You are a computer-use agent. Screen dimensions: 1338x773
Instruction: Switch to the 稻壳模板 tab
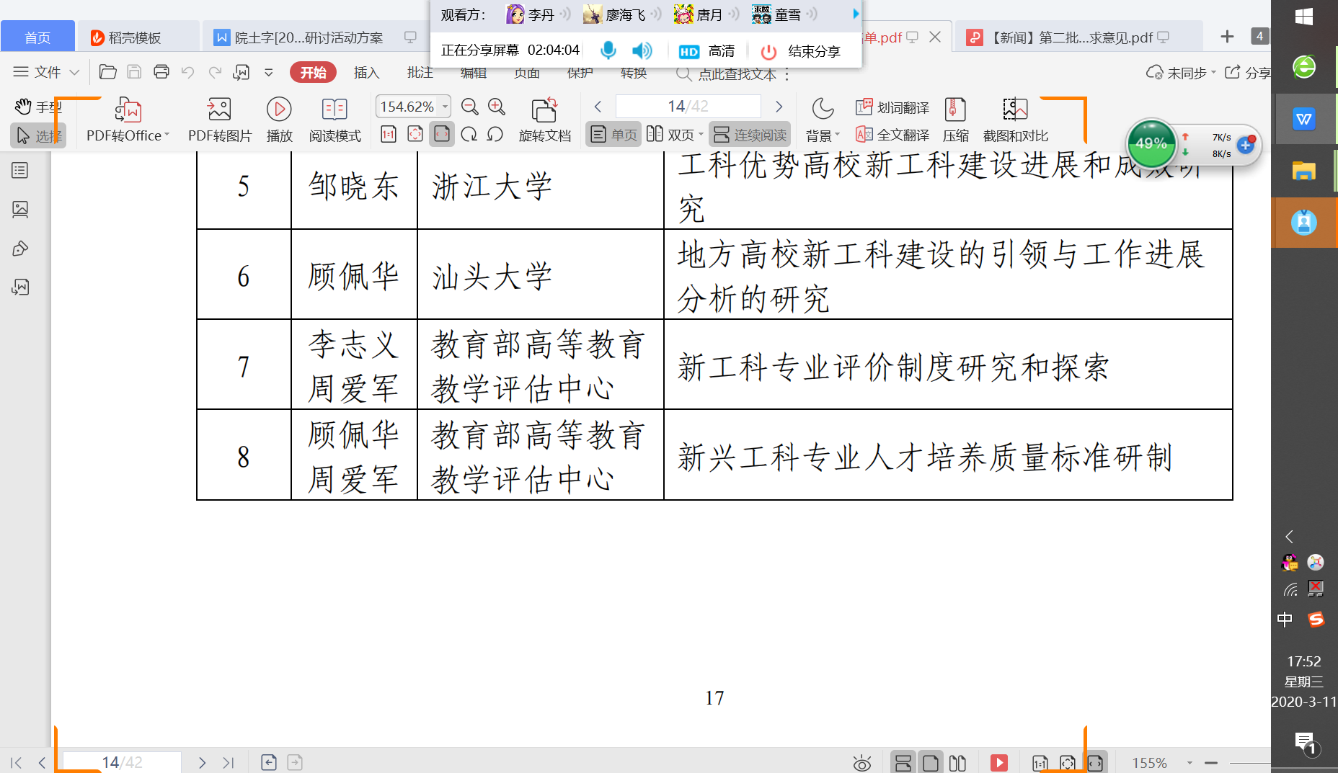pyautogui.click(x=134, y=37)
